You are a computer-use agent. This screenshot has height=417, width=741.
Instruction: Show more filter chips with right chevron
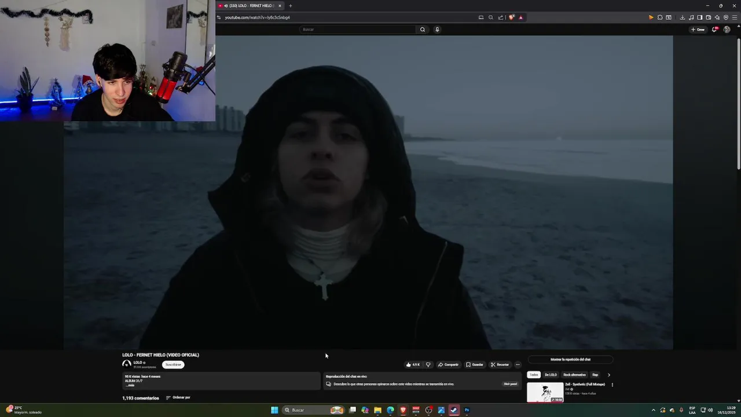click(608, 375)
